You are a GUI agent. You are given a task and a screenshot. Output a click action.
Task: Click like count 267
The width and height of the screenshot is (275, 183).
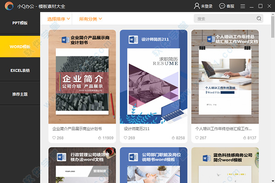tap(203, 138)
